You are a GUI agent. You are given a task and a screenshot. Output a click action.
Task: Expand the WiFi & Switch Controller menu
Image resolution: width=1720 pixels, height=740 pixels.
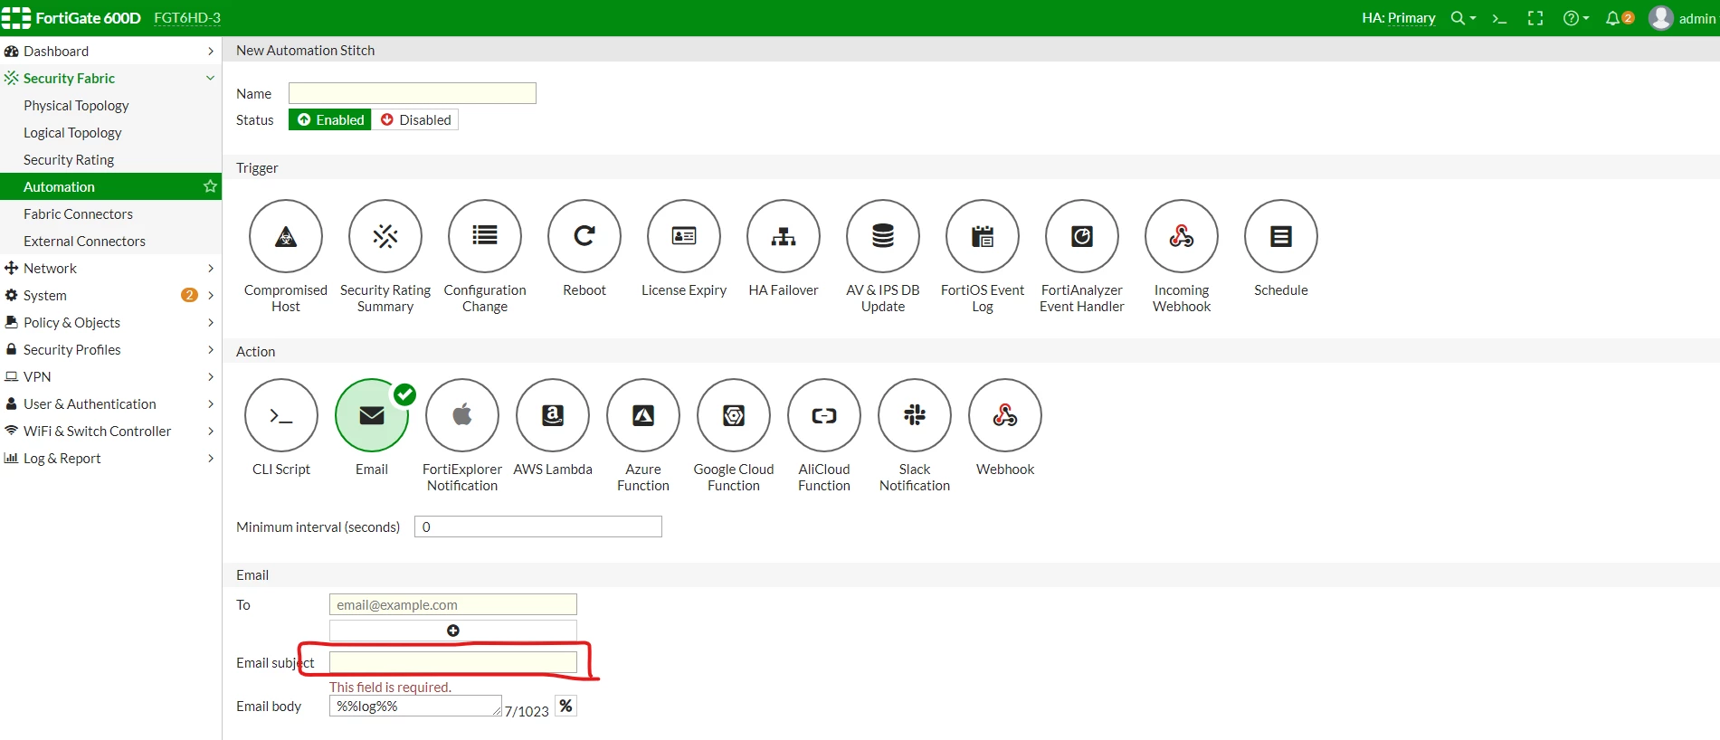click(x=110, y=431)
